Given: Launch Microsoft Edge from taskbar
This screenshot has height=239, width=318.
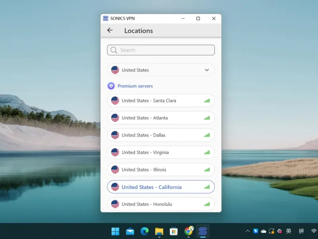Looking at the screenshot, I should (x=145, y=231).
